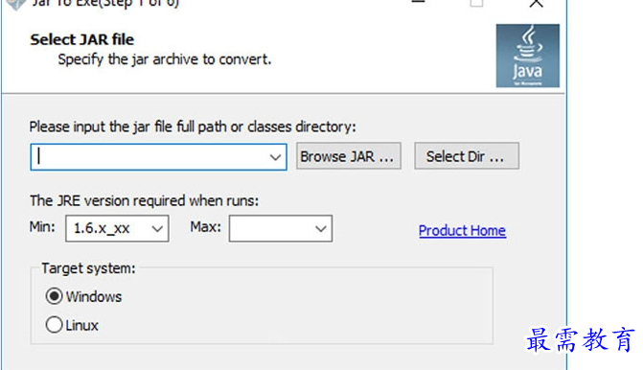Click the Max: label text
The height and width of the screenshot is (370, 643).
[205, 226]
